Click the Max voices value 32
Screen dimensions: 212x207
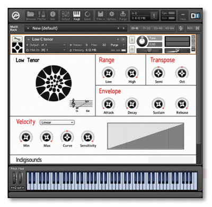coord(104,45)
